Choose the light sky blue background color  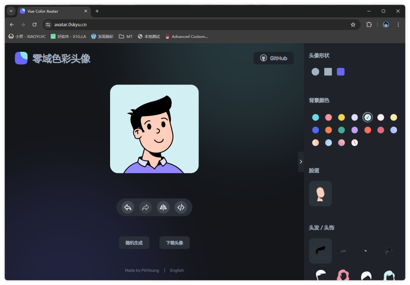coord(328,142)
